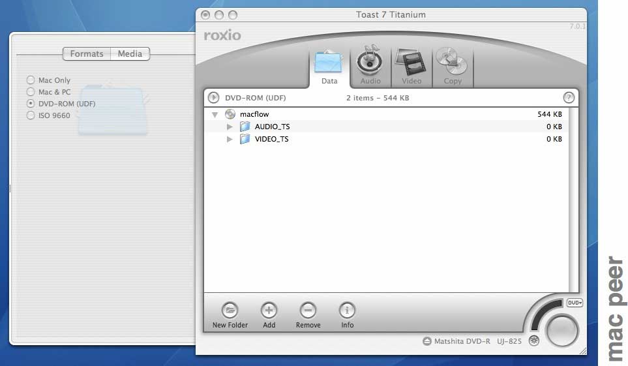Show the Formats tab in drawer
The height and width of the screenshot is (366, 628).
coord(87,53)
